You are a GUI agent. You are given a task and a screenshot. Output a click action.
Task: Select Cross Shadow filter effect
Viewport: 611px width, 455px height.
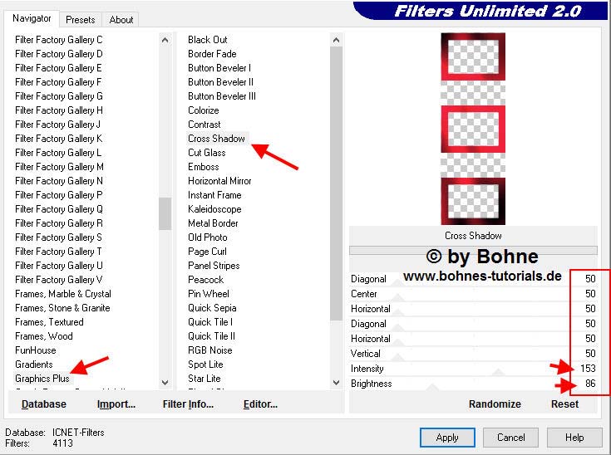[216, 139]
